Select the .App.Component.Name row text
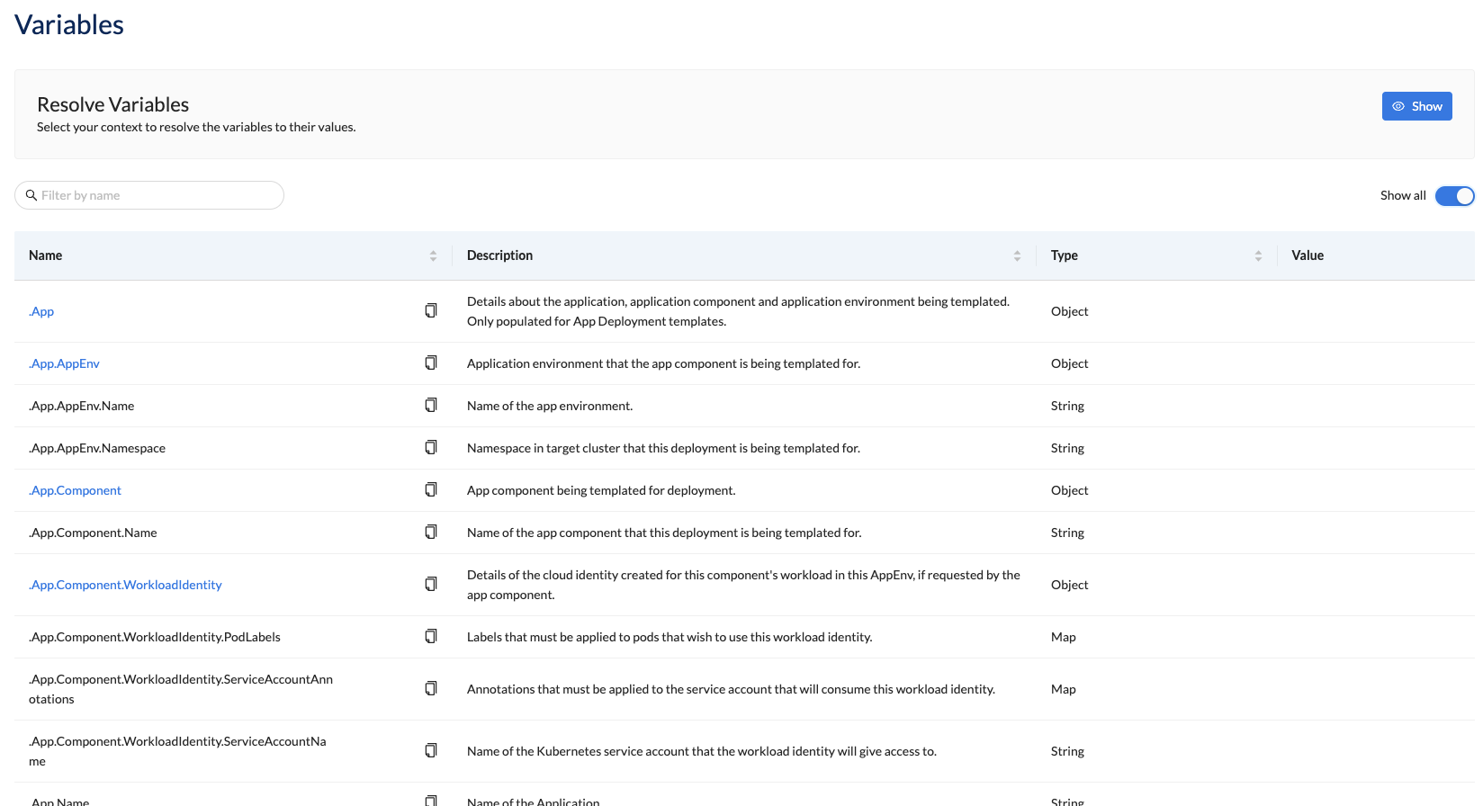 point(93,533)
